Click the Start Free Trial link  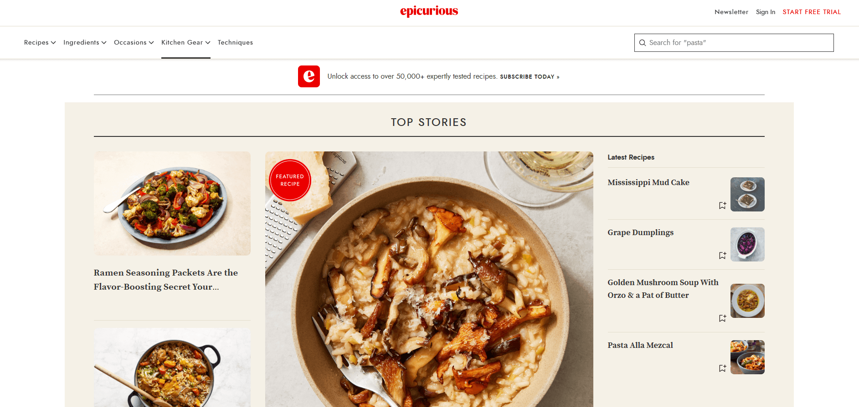(812, 12)
